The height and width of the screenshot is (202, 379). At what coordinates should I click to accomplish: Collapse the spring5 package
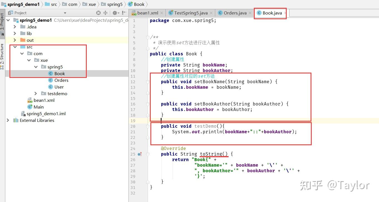pyautogui.click(x=36, y=67)
